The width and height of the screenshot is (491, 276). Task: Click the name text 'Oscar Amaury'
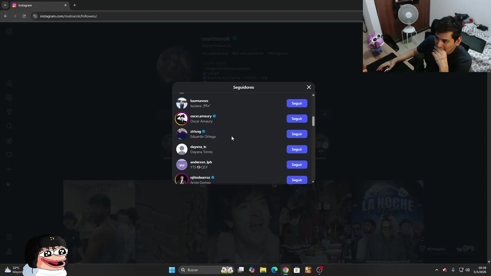point(201,121)
